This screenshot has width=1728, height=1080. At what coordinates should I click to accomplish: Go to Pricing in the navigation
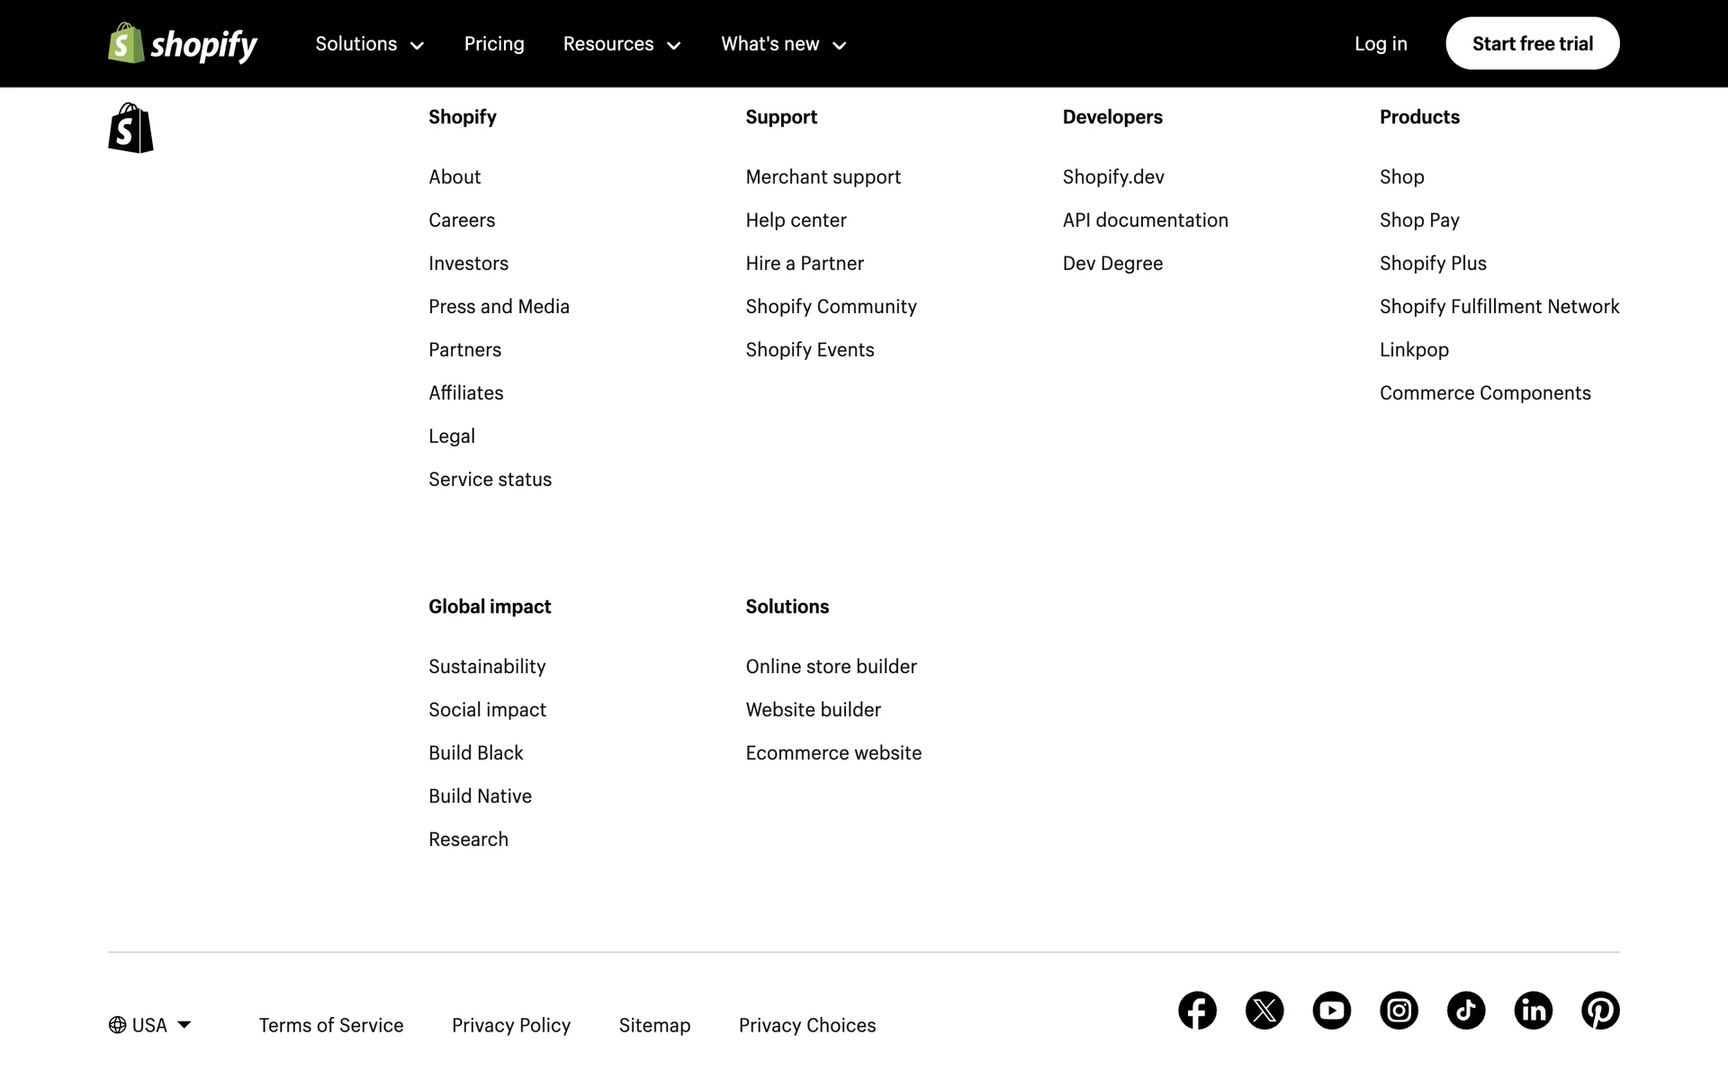click(x=494, y=44)
